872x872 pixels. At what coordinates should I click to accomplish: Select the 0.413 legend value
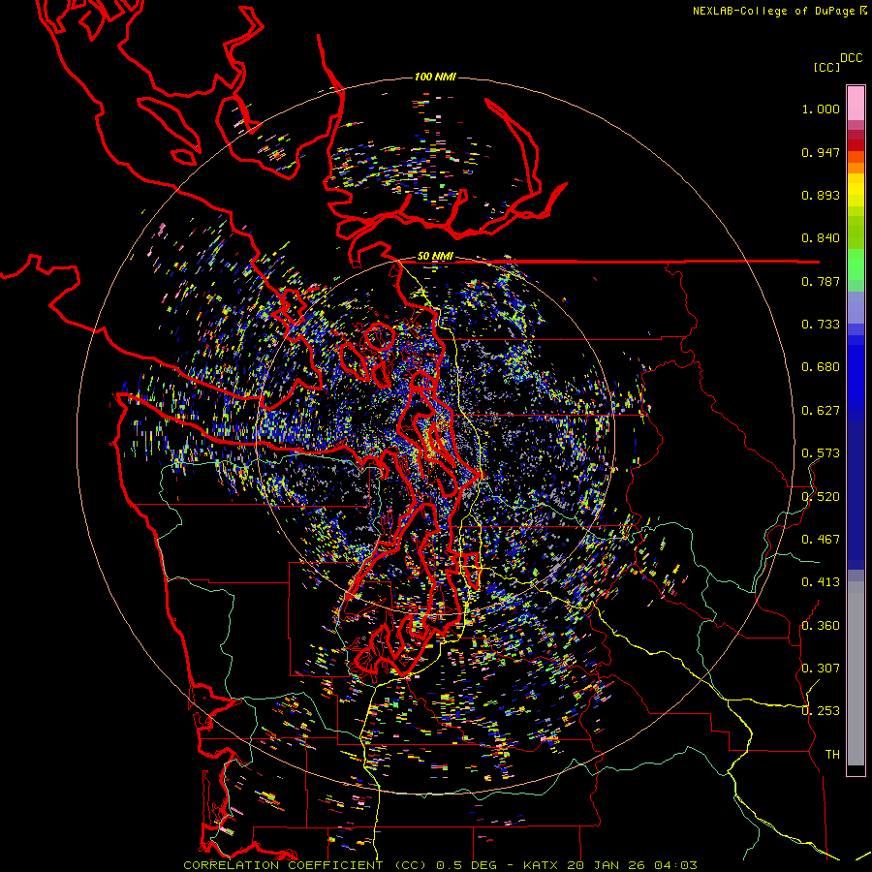(x=821, y=582)
